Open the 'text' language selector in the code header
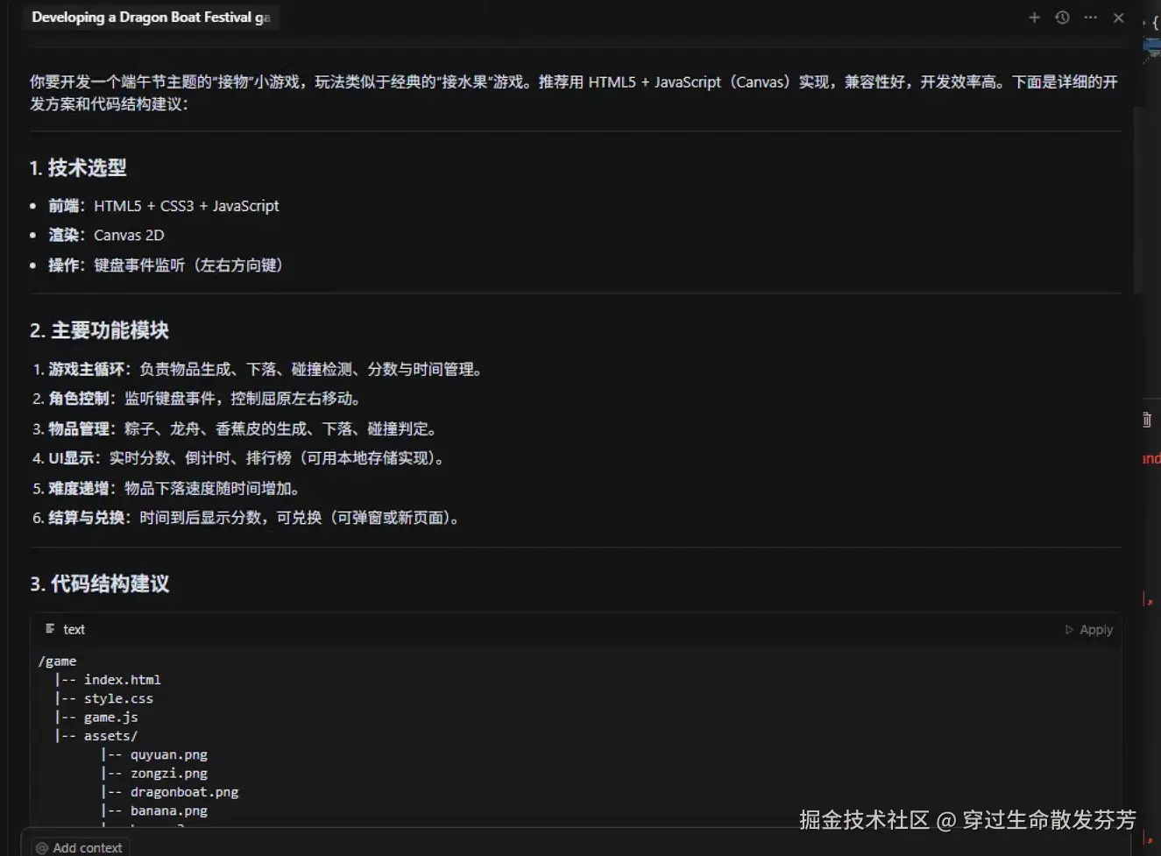The image size is (1161, 856). tap(74, 628)
